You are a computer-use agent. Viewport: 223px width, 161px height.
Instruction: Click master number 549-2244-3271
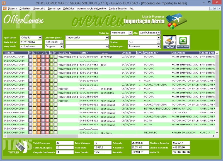point(89,109)
